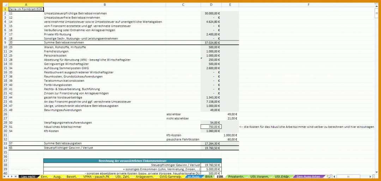The height and width of the screenshot is (181, 381).
Task: Select the value '4.624,80 €'
Action: coord(211,21)
